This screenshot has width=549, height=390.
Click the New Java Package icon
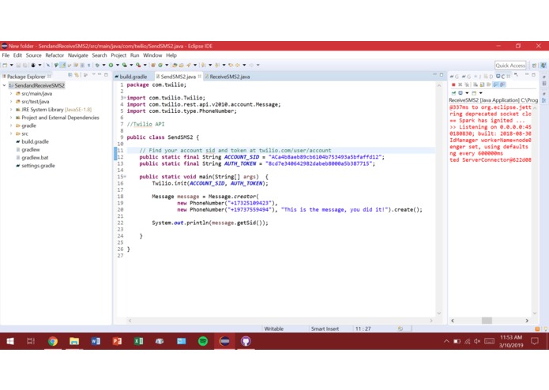153,65
